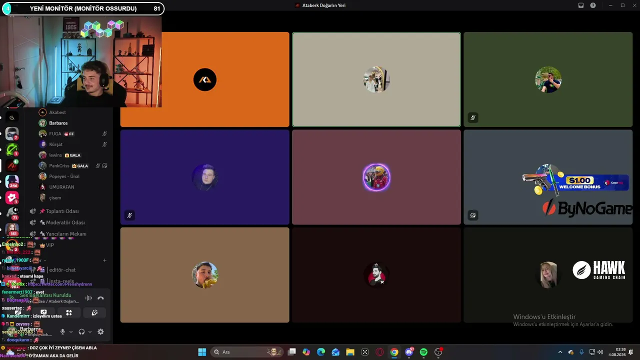Viewport: 640px width, 360px height.
Task: Open headphone output device options arrow
Action: click(90, 331)
